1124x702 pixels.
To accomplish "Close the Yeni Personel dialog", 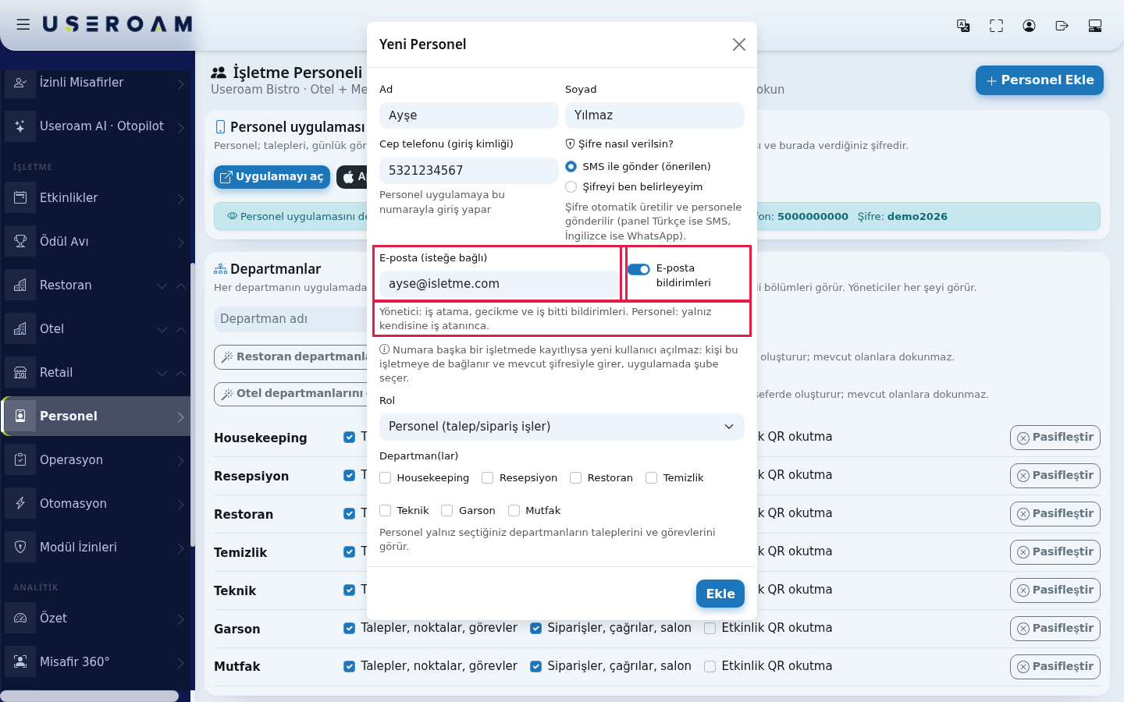I will 739,44.
